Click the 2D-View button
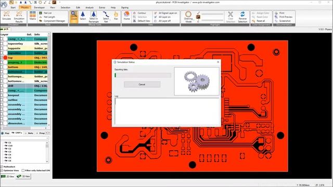 click(x=8, y=176)
